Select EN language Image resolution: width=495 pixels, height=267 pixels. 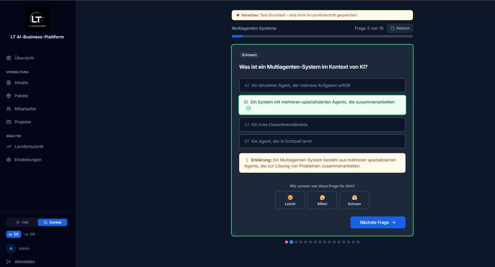pyautogui.click(x=30, y=234)
